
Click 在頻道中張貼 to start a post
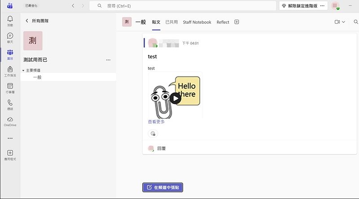click(x=162, y=187)
